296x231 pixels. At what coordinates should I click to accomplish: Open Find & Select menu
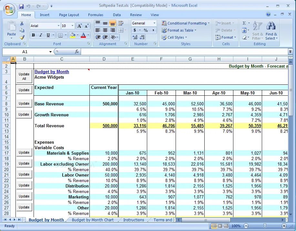tap(271, 30)
